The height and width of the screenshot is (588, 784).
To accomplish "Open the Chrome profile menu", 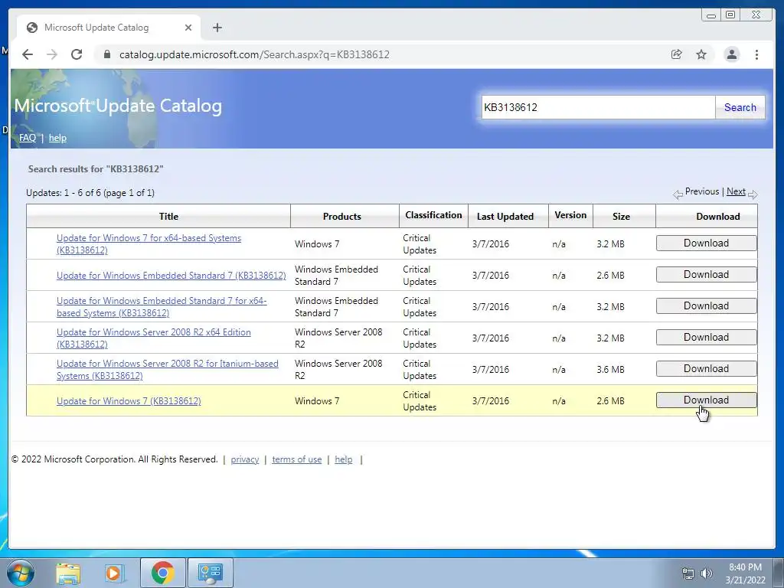I will coord(731,54).
